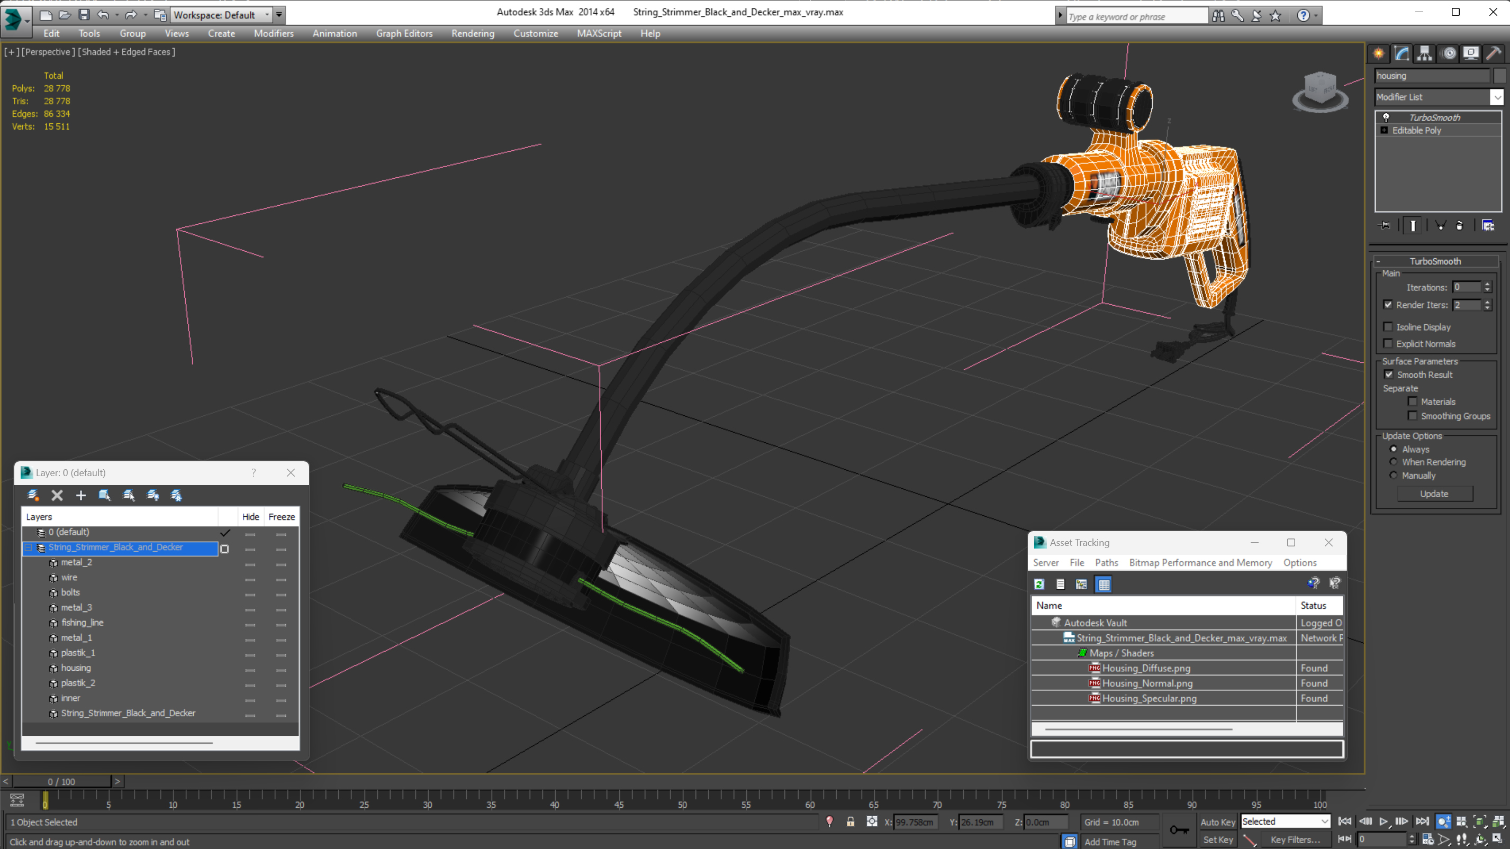The image size is (1510, 849).
Task: Open the Selected key filter dropdown
Action: click(1324, 821)
